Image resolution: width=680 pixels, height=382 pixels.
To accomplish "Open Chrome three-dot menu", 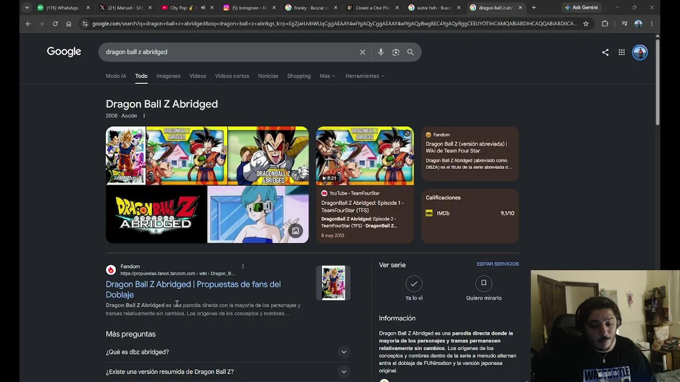I will 652,23.
